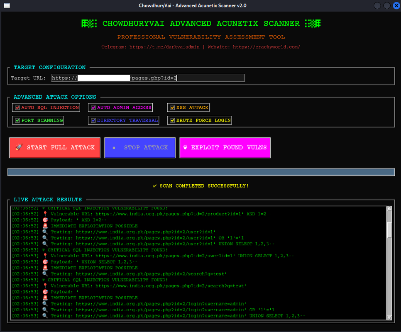Click the 'Target URL:' field label

pyautogui.click(x=28, y=78)
